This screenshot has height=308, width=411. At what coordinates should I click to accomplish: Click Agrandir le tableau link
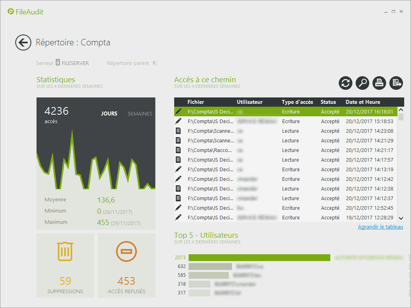pos(380,227)
